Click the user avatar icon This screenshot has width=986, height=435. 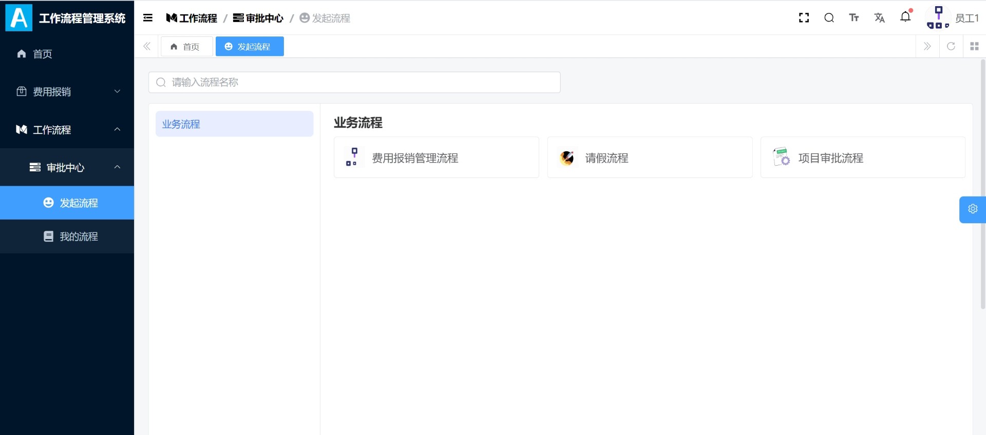click(x=938, y=18)
